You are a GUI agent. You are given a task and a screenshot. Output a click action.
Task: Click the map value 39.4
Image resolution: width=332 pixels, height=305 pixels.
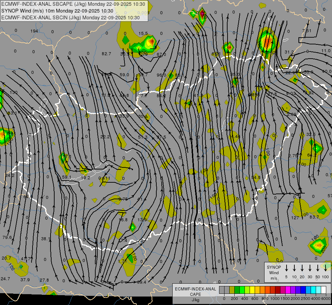point(142,282)
